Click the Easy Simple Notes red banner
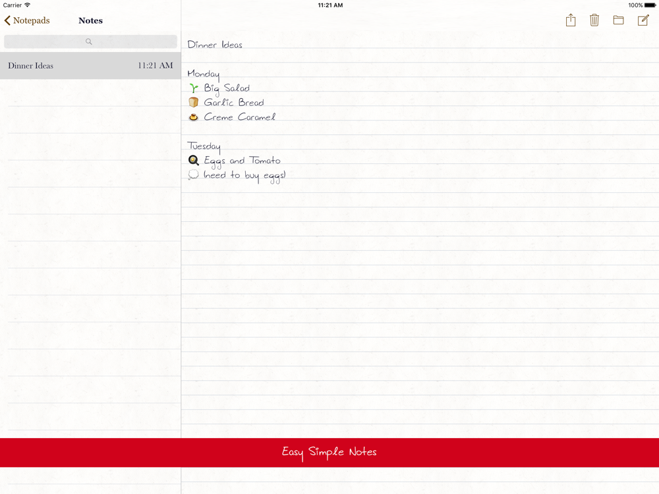The height and width of the screenshot is (494, 659). (x=329, y=453)
